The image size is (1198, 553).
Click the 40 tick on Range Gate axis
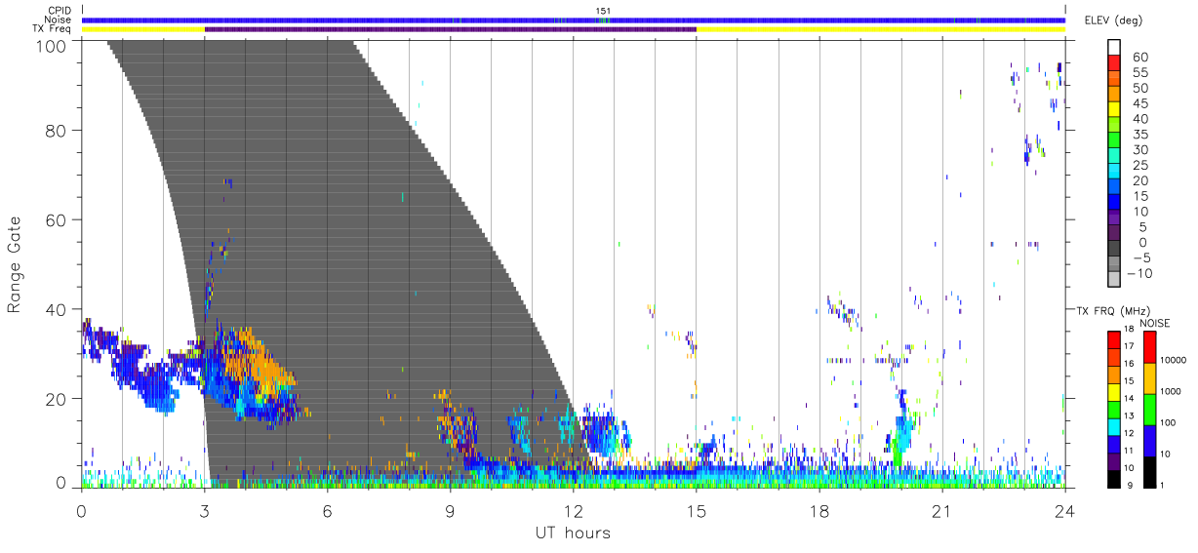(58, 309)
